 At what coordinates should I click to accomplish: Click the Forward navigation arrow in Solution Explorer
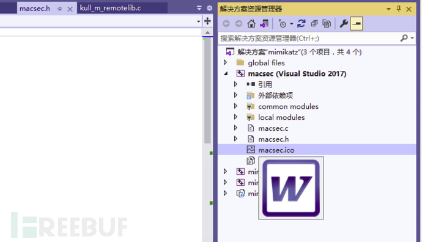(239, 24)
